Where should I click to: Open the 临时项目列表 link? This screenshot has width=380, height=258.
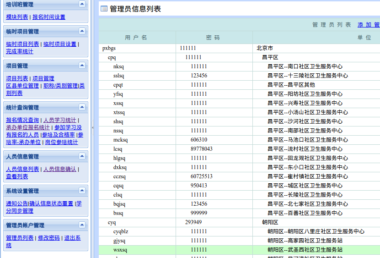[x=22, y=44]
